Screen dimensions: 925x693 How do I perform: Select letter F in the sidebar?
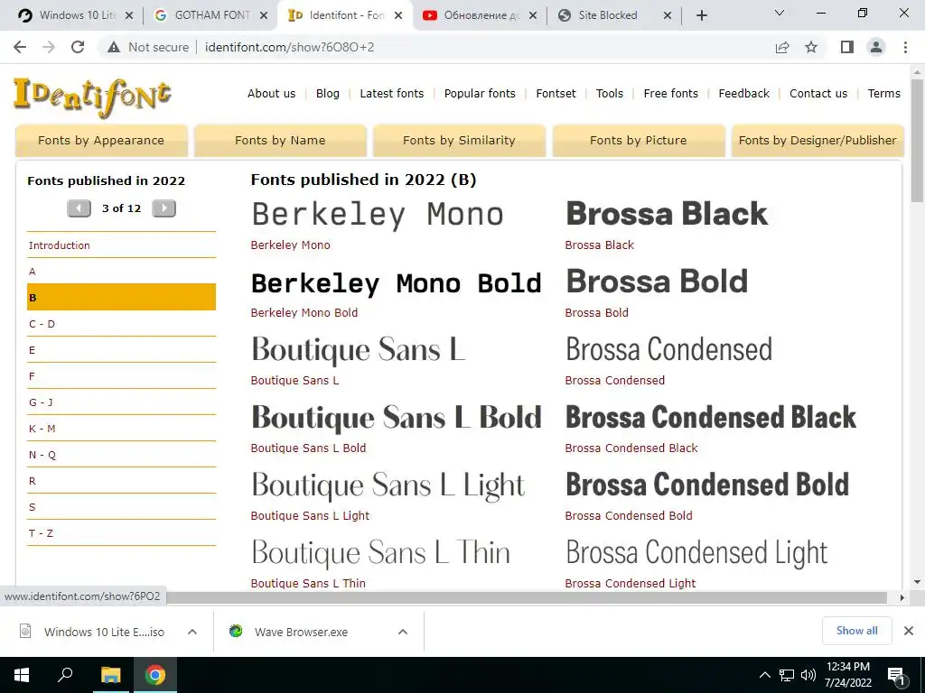tap(122, 376)
